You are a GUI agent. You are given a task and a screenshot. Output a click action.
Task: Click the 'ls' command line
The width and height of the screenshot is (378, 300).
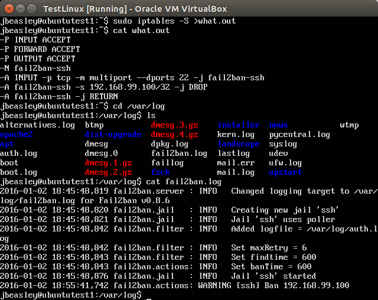[78, 115]
